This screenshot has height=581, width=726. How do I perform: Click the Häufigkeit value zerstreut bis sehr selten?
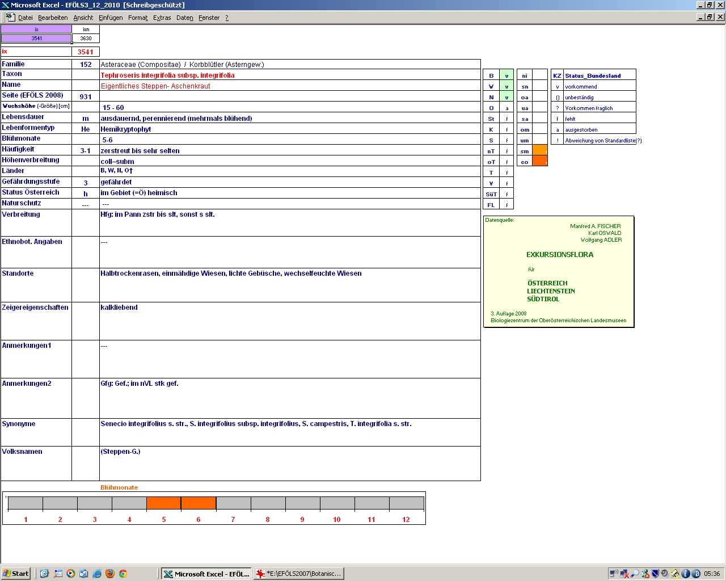140,151
